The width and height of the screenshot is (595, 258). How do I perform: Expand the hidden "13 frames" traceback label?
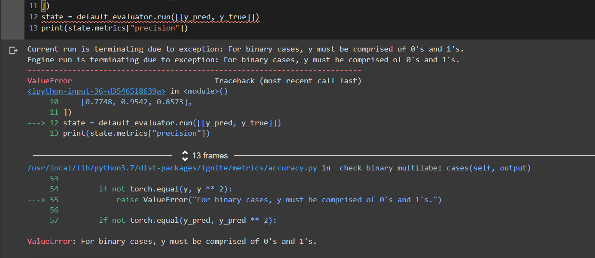210,155
